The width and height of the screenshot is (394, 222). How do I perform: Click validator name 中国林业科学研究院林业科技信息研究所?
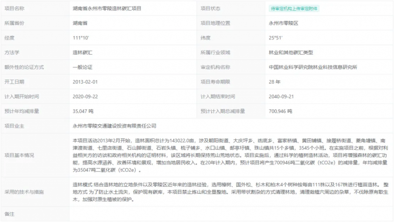pos(313,67)
